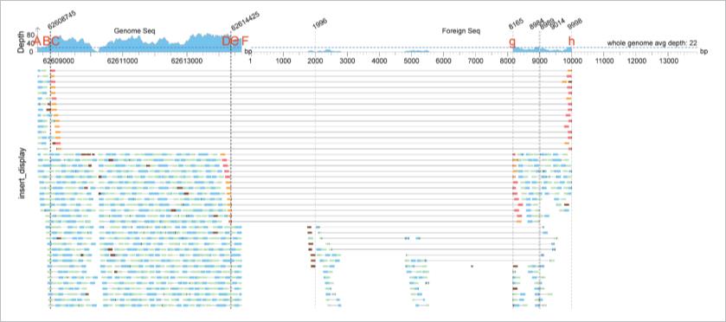This screenshot has height=322, width=726.
Task: Click foreign axis tick 9000
Action: tap(540, 61)
